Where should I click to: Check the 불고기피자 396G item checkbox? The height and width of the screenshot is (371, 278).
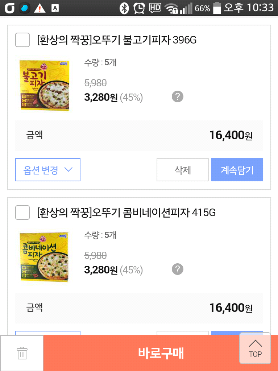[22, 40]
